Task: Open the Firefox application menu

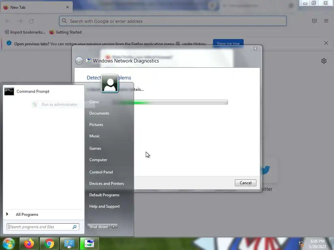Action: (326, 21)
